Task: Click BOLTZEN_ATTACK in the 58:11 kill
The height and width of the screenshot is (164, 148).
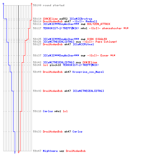Action: tap(99, 24)
